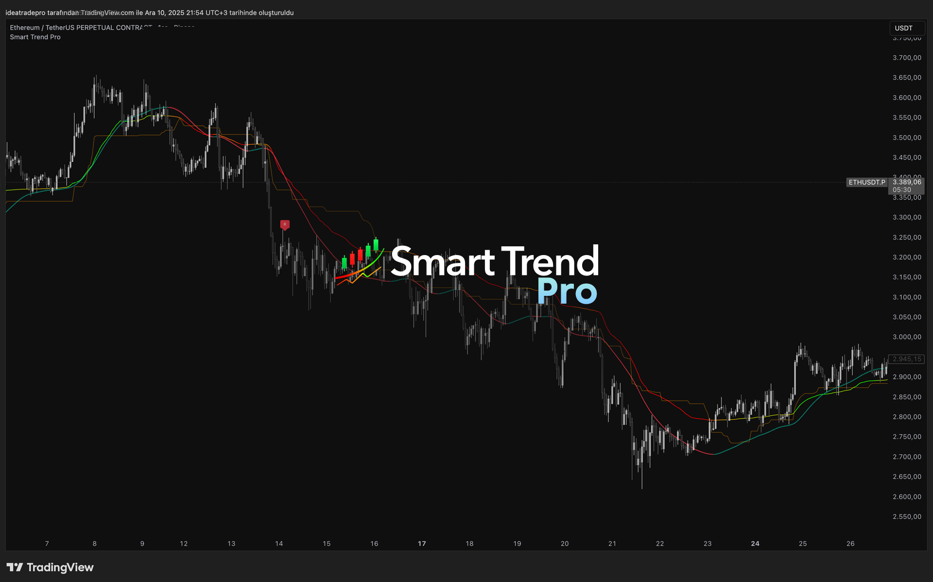Click the 3.700,00 price axis label
The image size is (933, 582).
[907, 57]
